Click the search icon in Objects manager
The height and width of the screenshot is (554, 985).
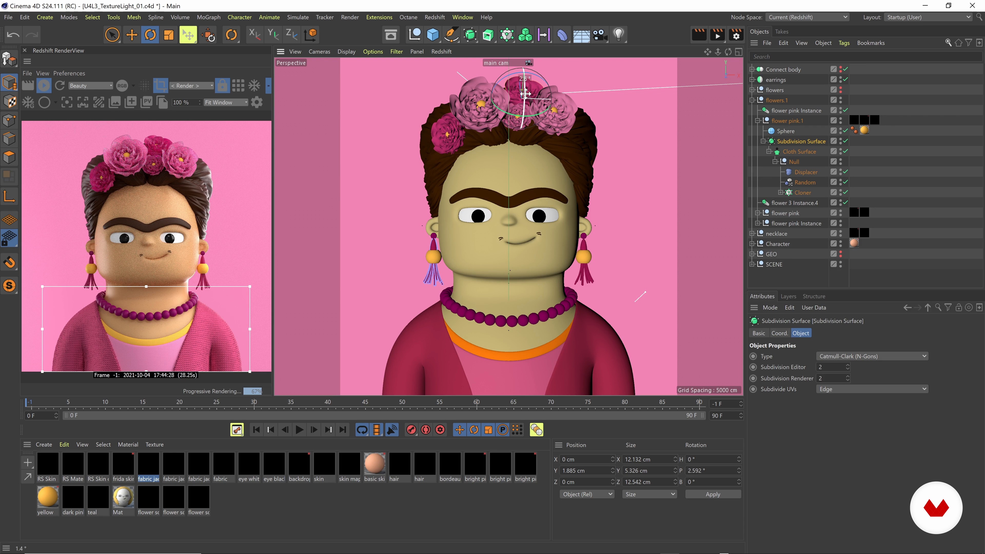coord(948,43)
